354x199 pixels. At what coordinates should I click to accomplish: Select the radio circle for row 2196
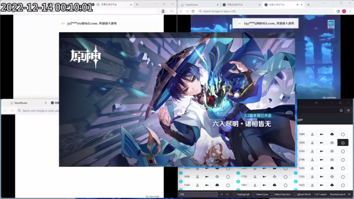coord(342,160)
